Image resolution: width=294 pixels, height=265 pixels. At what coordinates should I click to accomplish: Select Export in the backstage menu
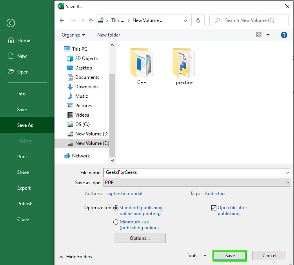pos(24,188)
